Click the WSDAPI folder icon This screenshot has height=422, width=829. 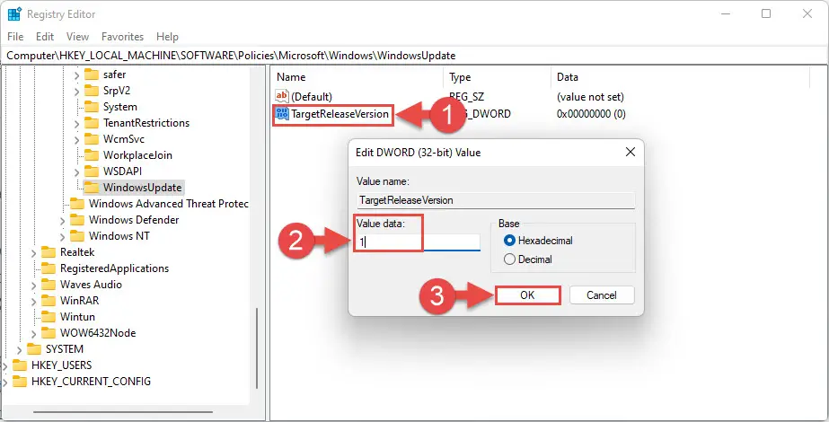tap(92, 171)
